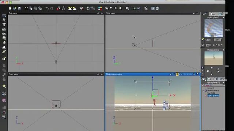Viewport: 234px width, 131px height.
Task: Switch to the Animation tab in object properties
Action: pyautogui.click(x=221, y=14)
